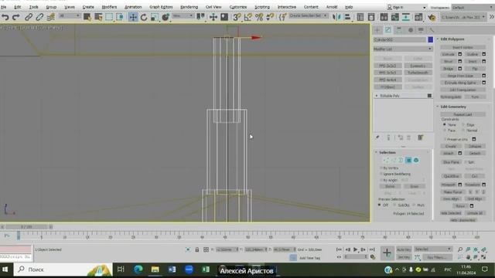The width and height of the screenshot is (495, 278).
Task: Collapse the Selection rollout
Action: (377, 152)
